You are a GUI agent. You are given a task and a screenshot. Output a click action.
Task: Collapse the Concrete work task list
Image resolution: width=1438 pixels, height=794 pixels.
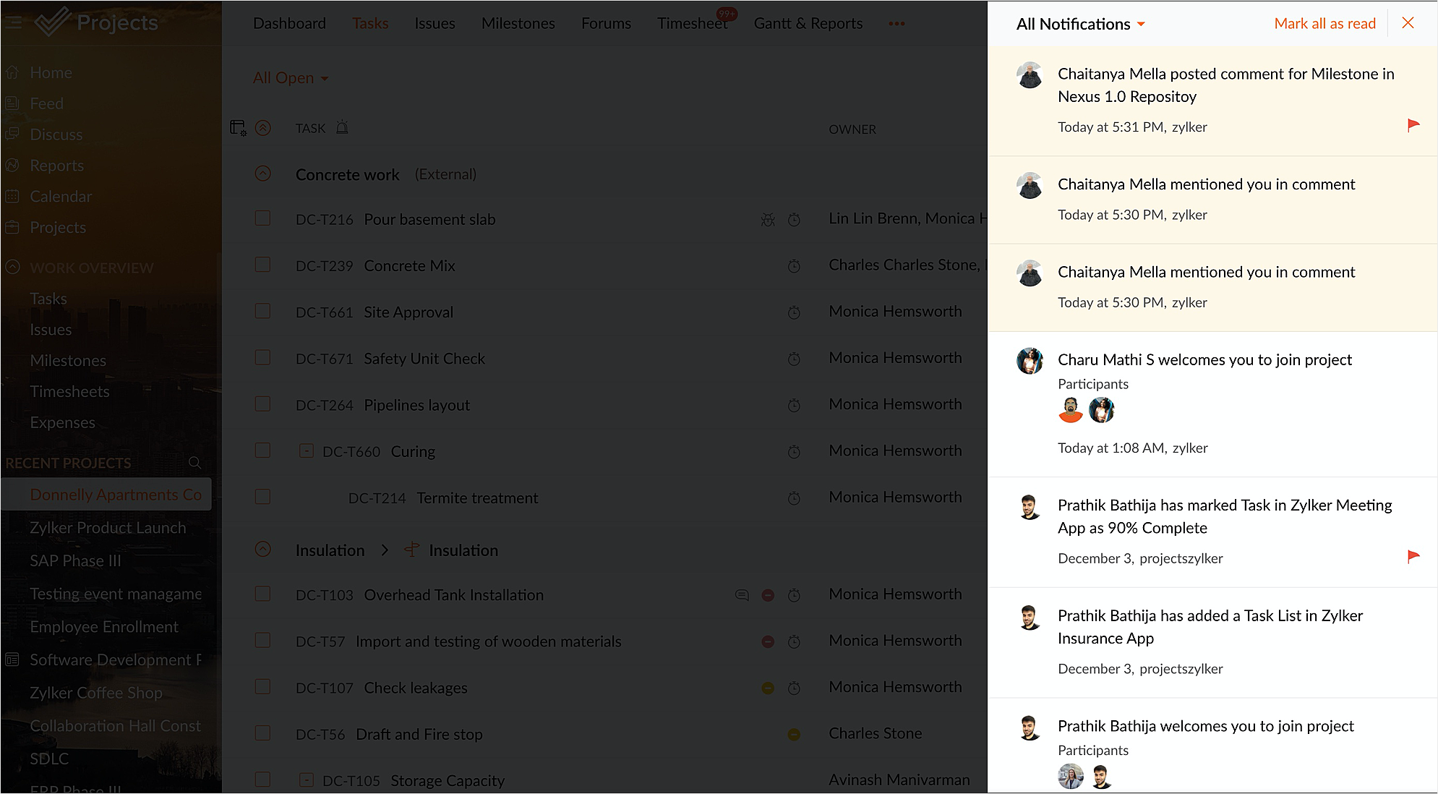pyautogui.click(x=263, y=174)
